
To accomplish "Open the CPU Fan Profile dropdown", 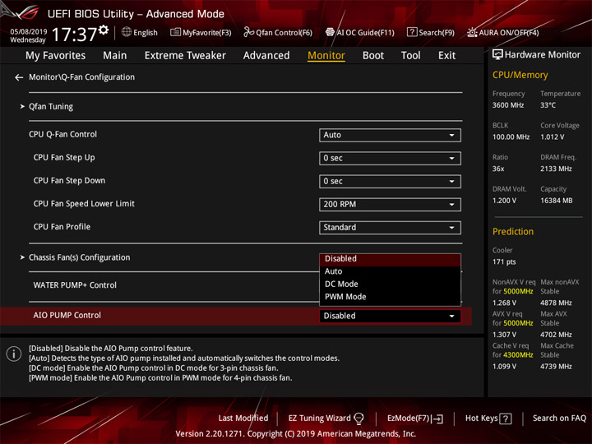I will point(390,227).
